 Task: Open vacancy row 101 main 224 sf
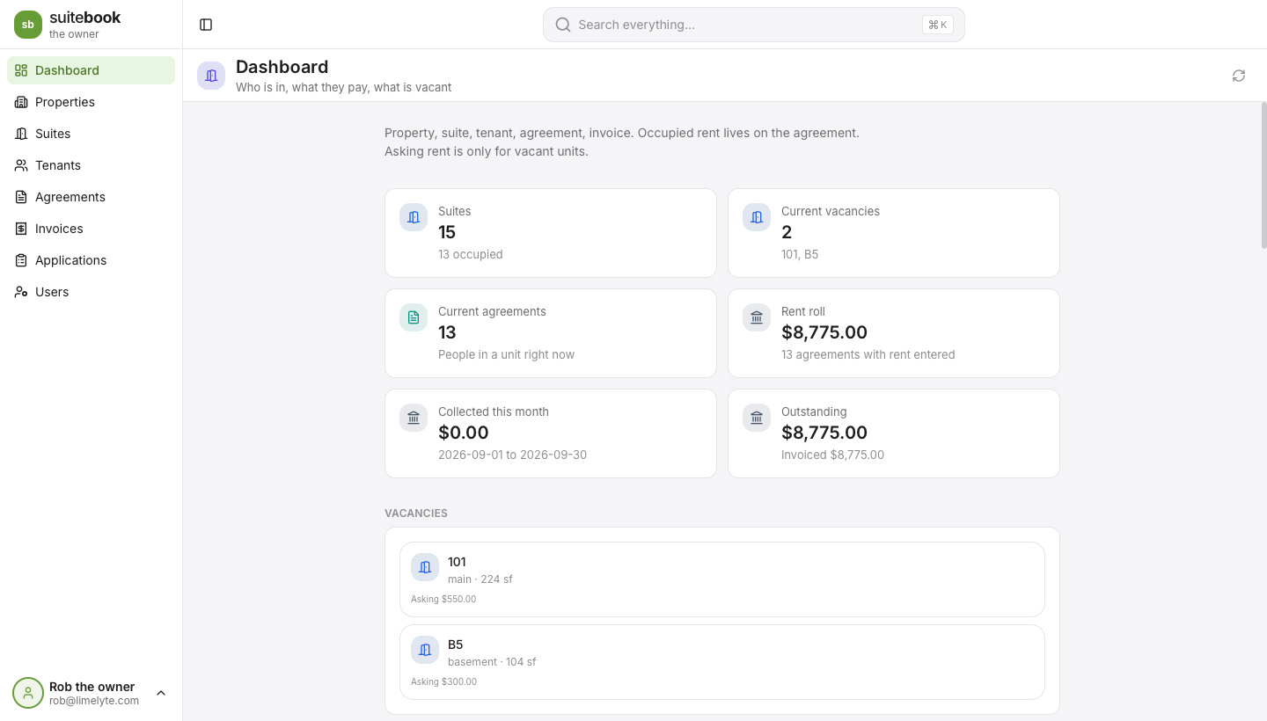(722, 579)
